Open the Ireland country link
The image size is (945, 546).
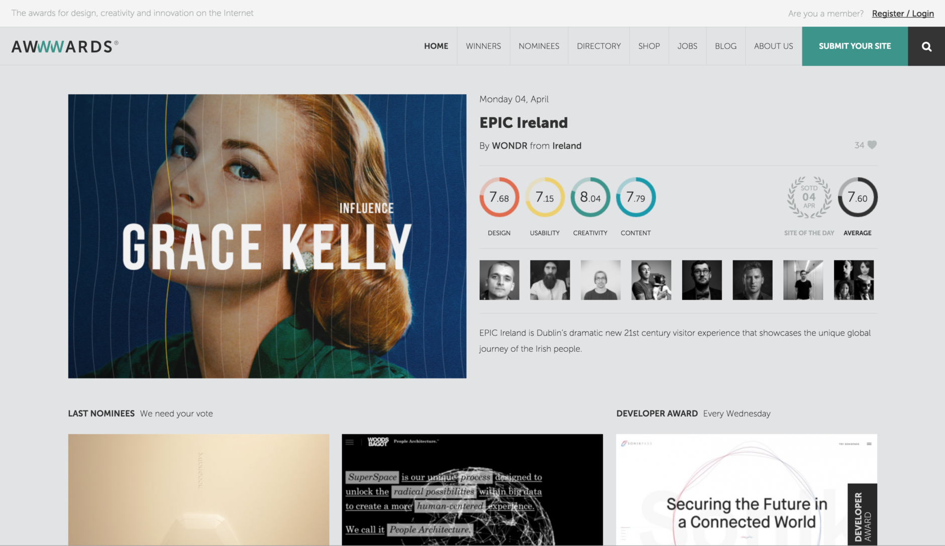(x=567, y=146)
